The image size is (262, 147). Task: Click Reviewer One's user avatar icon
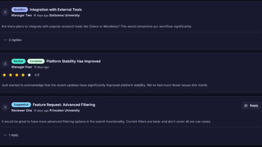point(5,107)
